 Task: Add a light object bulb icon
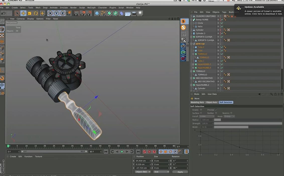140,13
